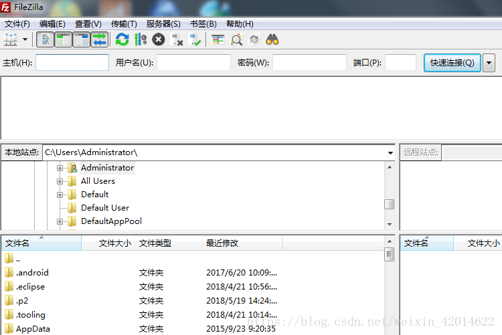Viewport: 502px width, 335px height.
Task: Search for files with the binoculars icon
Action: (272, 39)
